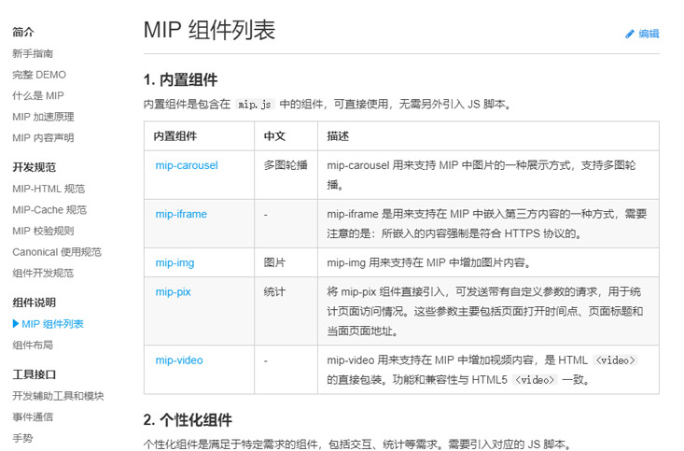Viewport: 684px width, 451px height.
Task: Click the MIP 组件列表 page title
Action: pyautogui.click(x=209, y=30)
